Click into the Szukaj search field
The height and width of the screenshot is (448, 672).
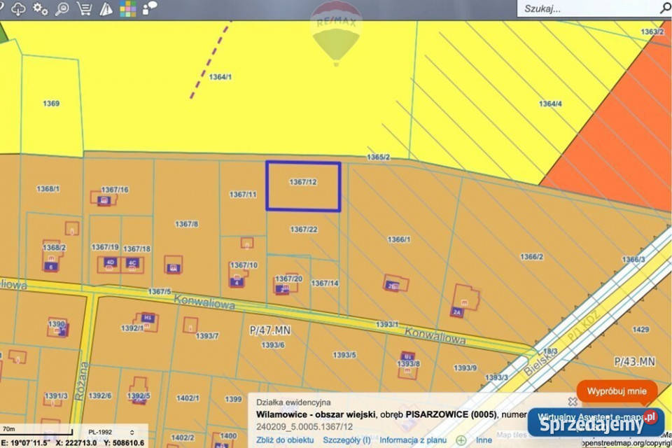(584, 8)
